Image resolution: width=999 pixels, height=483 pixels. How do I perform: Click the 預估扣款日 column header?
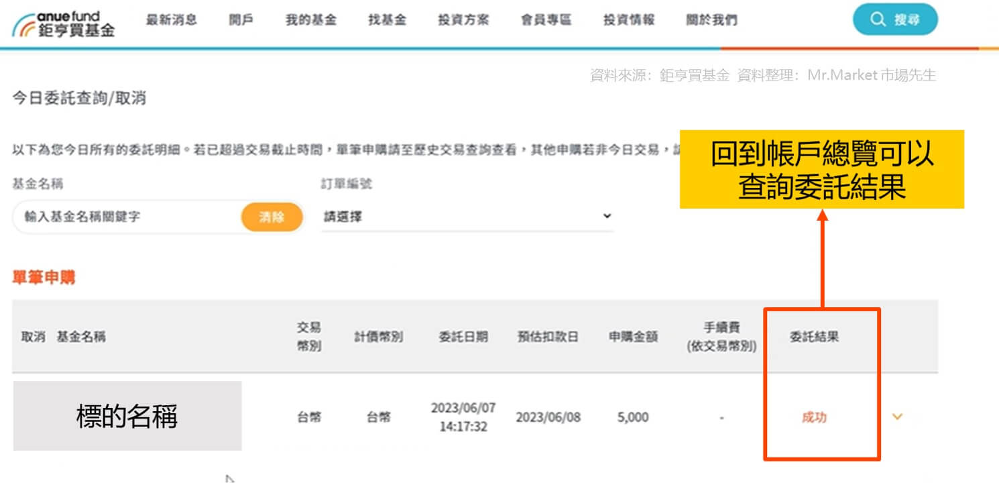point(548,337)
